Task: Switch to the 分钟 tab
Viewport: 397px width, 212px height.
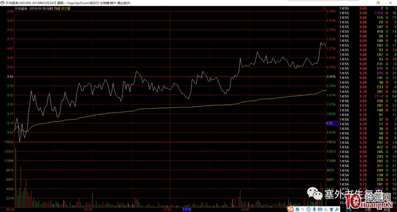Action: click(368, 210)
